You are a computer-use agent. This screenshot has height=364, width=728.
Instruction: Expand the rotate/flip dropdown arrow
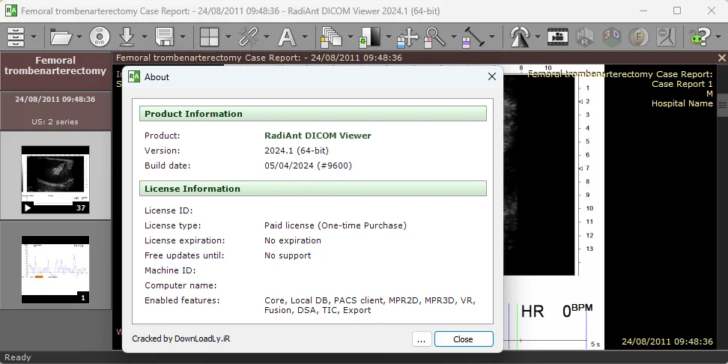[x=538, y=37]
